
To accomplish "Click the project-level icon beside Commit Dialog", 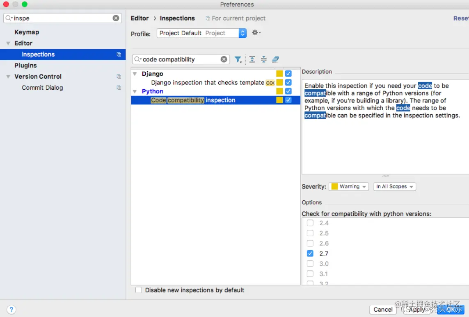I will 119,88.
